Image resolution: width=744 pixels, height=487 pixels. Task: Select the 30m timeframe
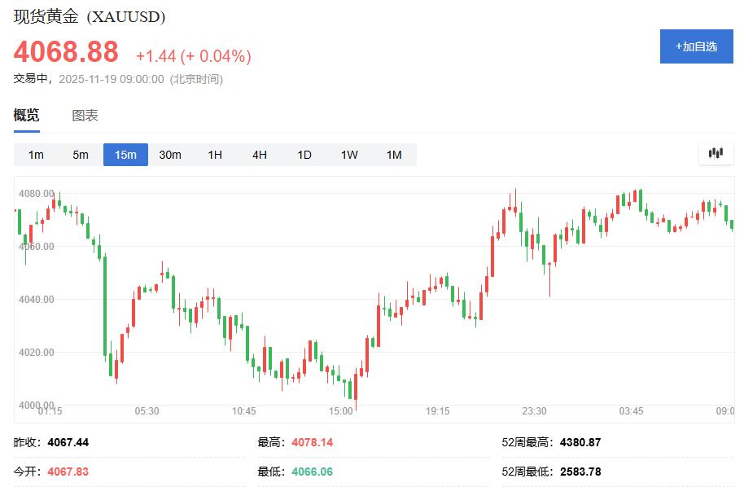tap(170, 154)
